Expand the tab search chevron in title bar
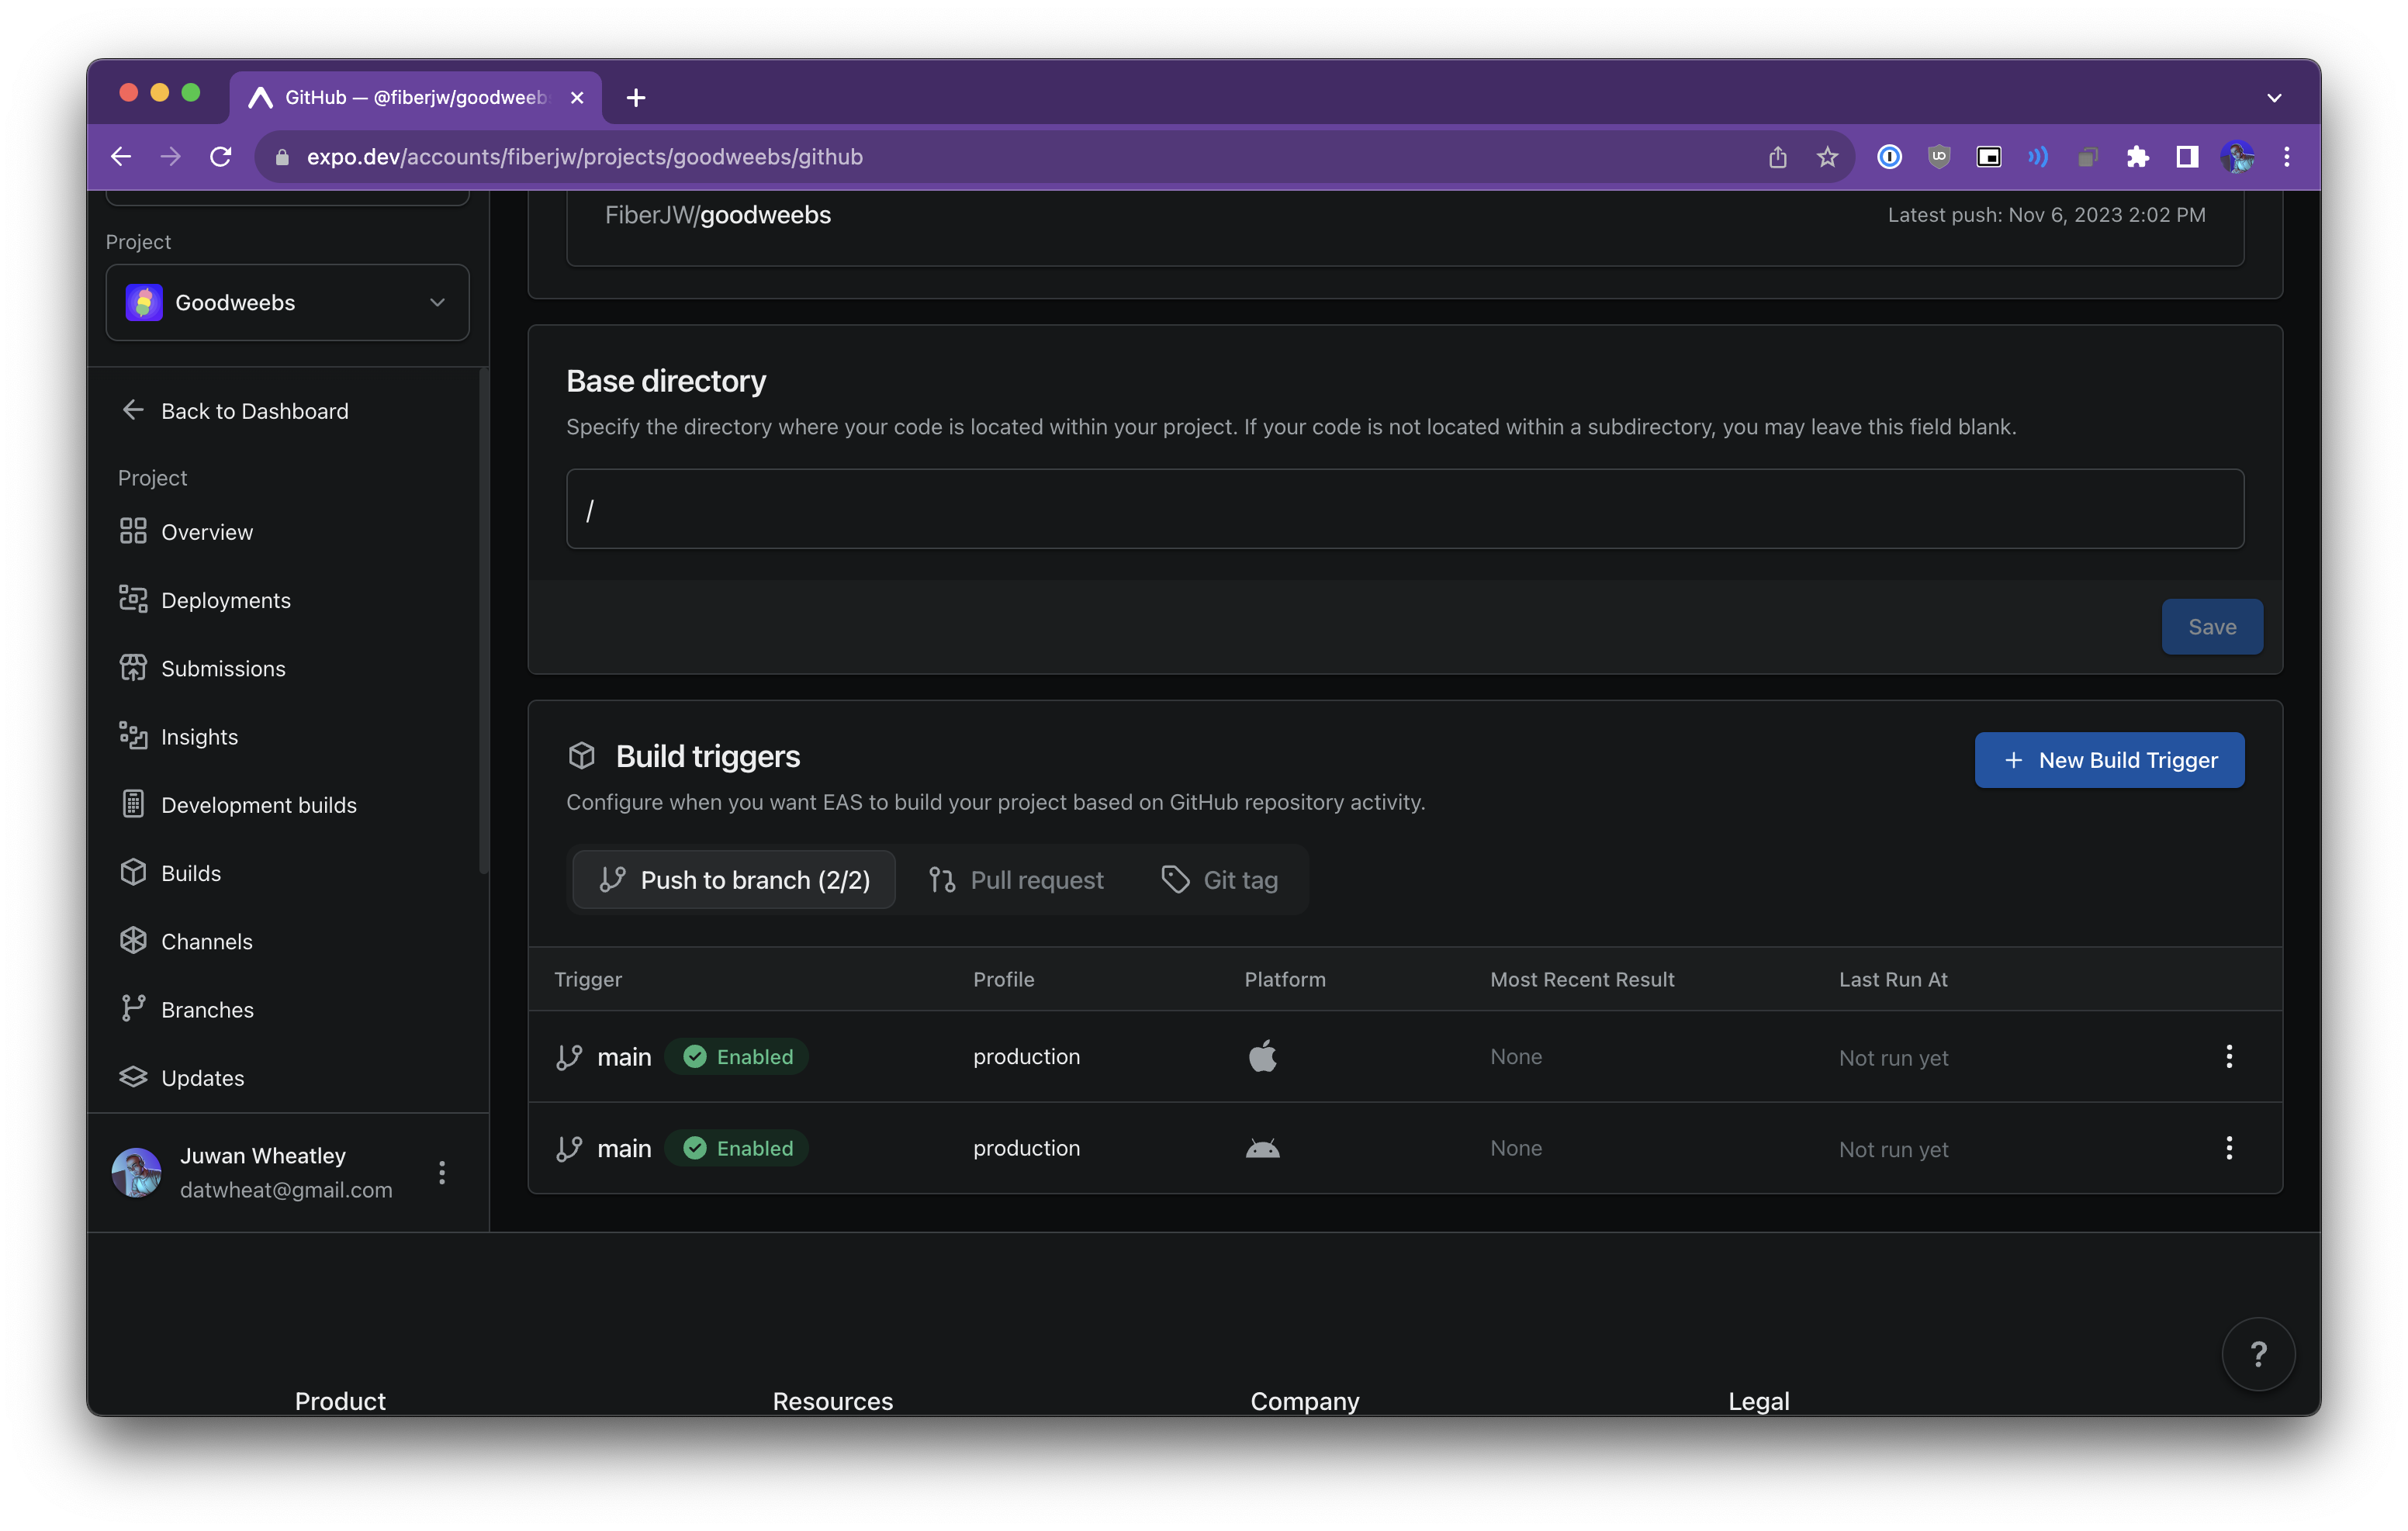 2273,98
